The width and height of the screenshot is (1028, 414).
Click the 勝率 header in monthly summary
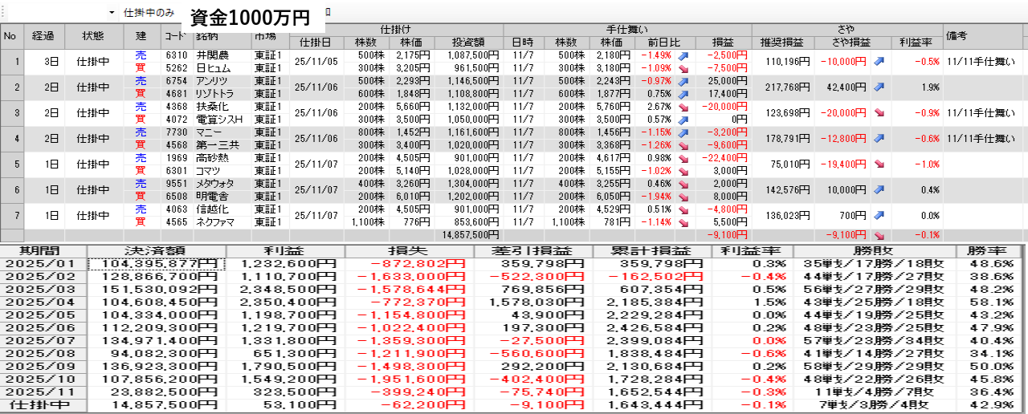pyautogui.click(x=989, y=251)
